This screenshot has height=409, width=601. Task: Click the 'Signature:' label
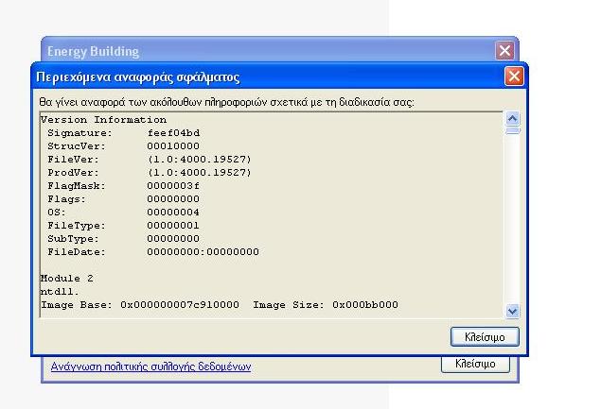pyautogui.click(x=80, y=133)
